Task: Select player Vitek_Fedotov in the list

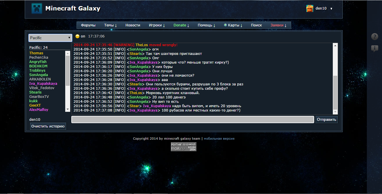Action: [42, 88]
